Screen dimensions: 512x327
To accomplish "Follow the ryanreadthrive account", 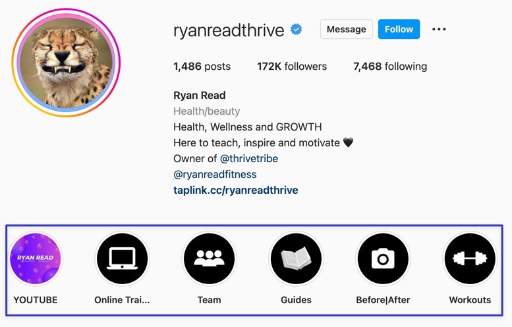I will pos(399,29).
